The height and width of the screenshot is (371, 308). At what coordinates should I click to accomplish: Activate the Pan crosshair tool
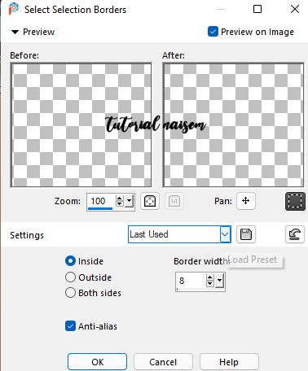pos(246,201)
